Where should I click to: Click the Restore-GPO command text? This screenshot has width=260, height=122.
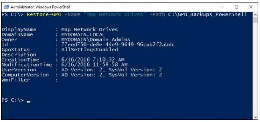pos(44,15)
